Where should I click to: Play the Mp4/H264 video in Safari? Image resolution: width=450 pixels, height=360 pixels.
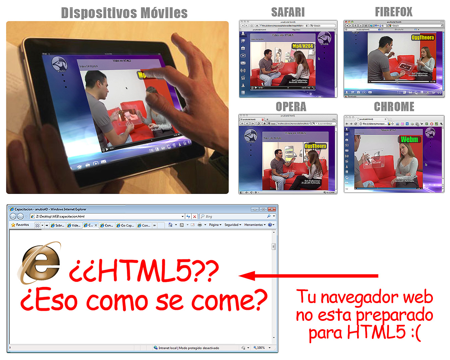click(x=256, y=88)
